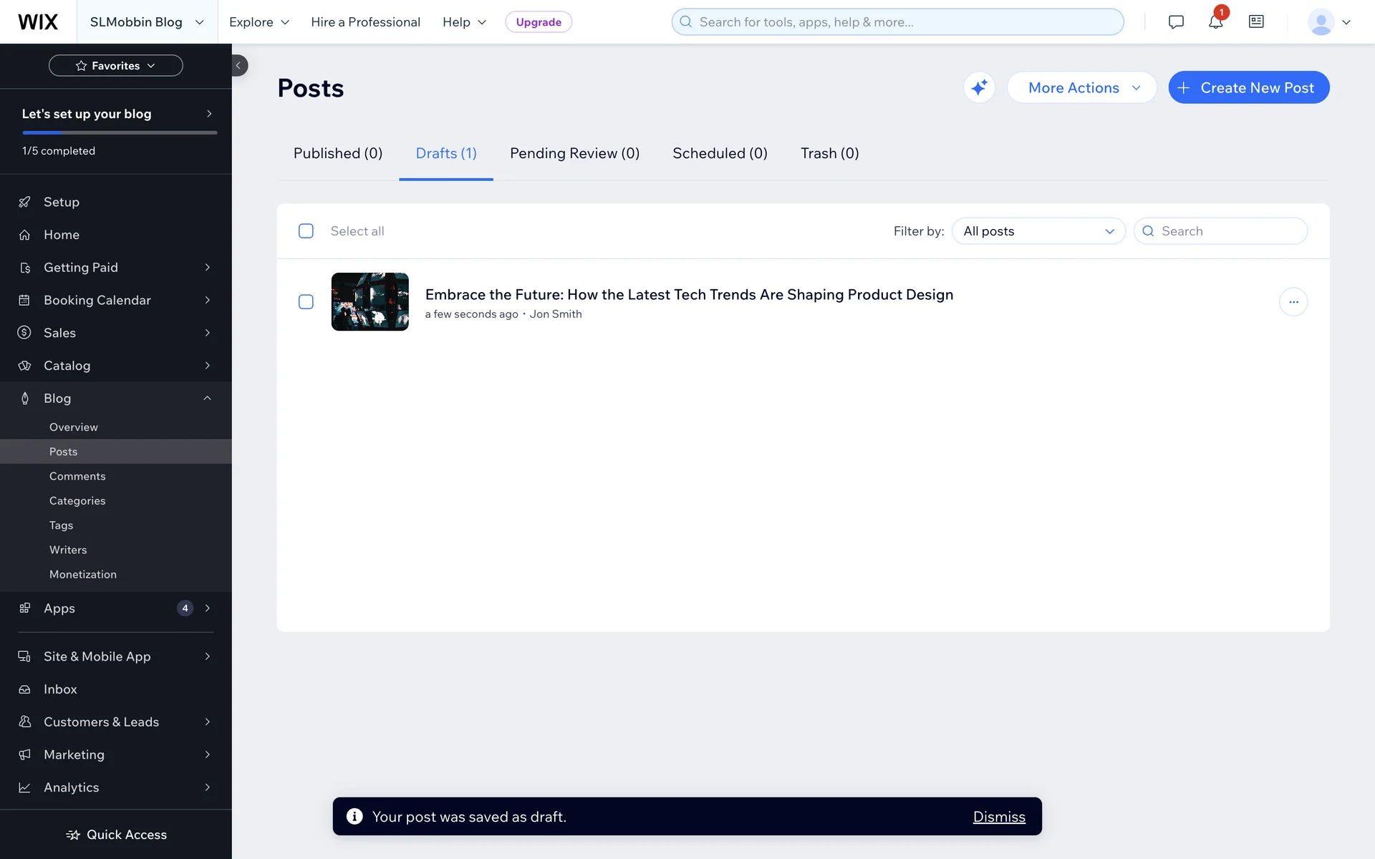Dismiss the saved as draft notification
The width and height of the screenshot is (1375, 859).
click(998, 817)
